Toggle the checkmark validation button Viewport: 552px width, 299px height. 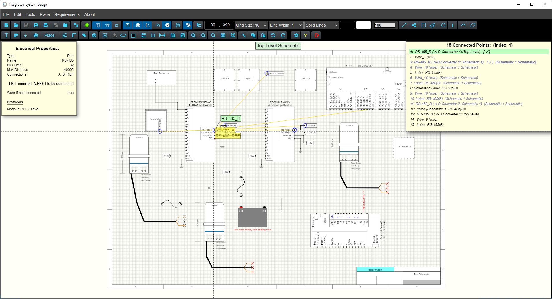(x=167, y=25)
